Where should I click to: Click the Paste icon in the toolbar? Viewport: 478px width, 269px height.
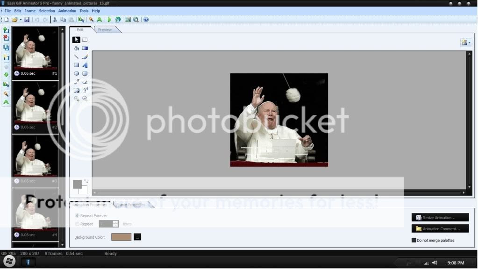pyautogui.click(x=71, y=20)
